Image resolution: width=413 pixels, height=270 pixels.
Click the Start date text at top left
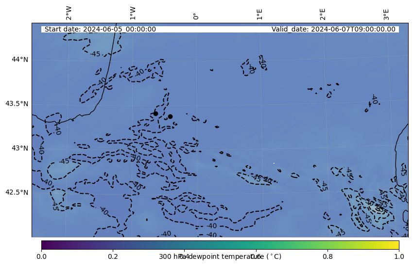pos(100,29)
